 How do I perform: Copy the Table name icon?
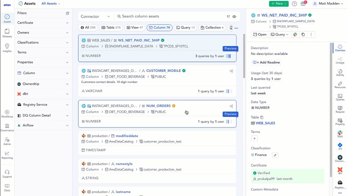click(262, 117)
